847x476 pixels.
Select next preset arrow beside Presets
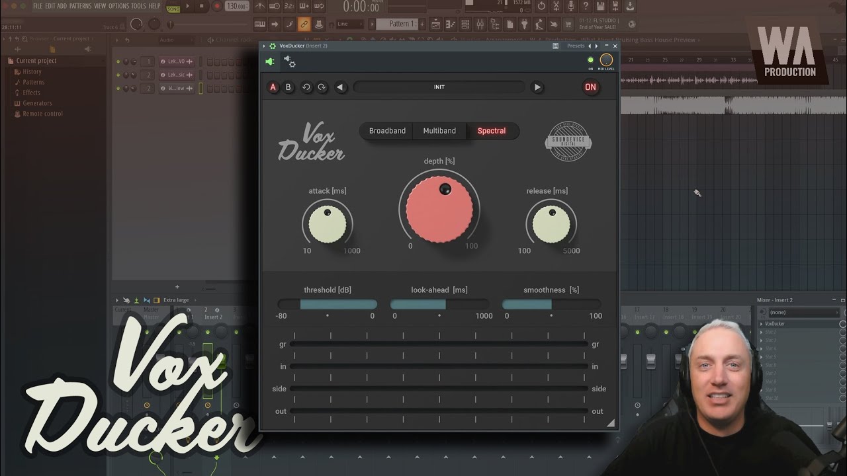596,46
